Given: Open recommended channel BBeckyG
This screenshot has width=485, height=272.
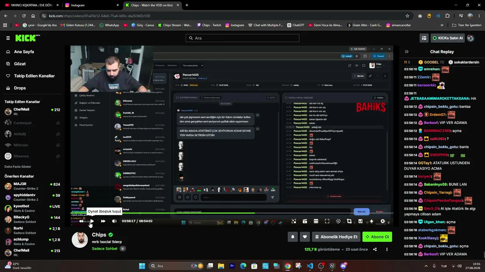Looking at the screenshot, I should [x=32, y=219].
